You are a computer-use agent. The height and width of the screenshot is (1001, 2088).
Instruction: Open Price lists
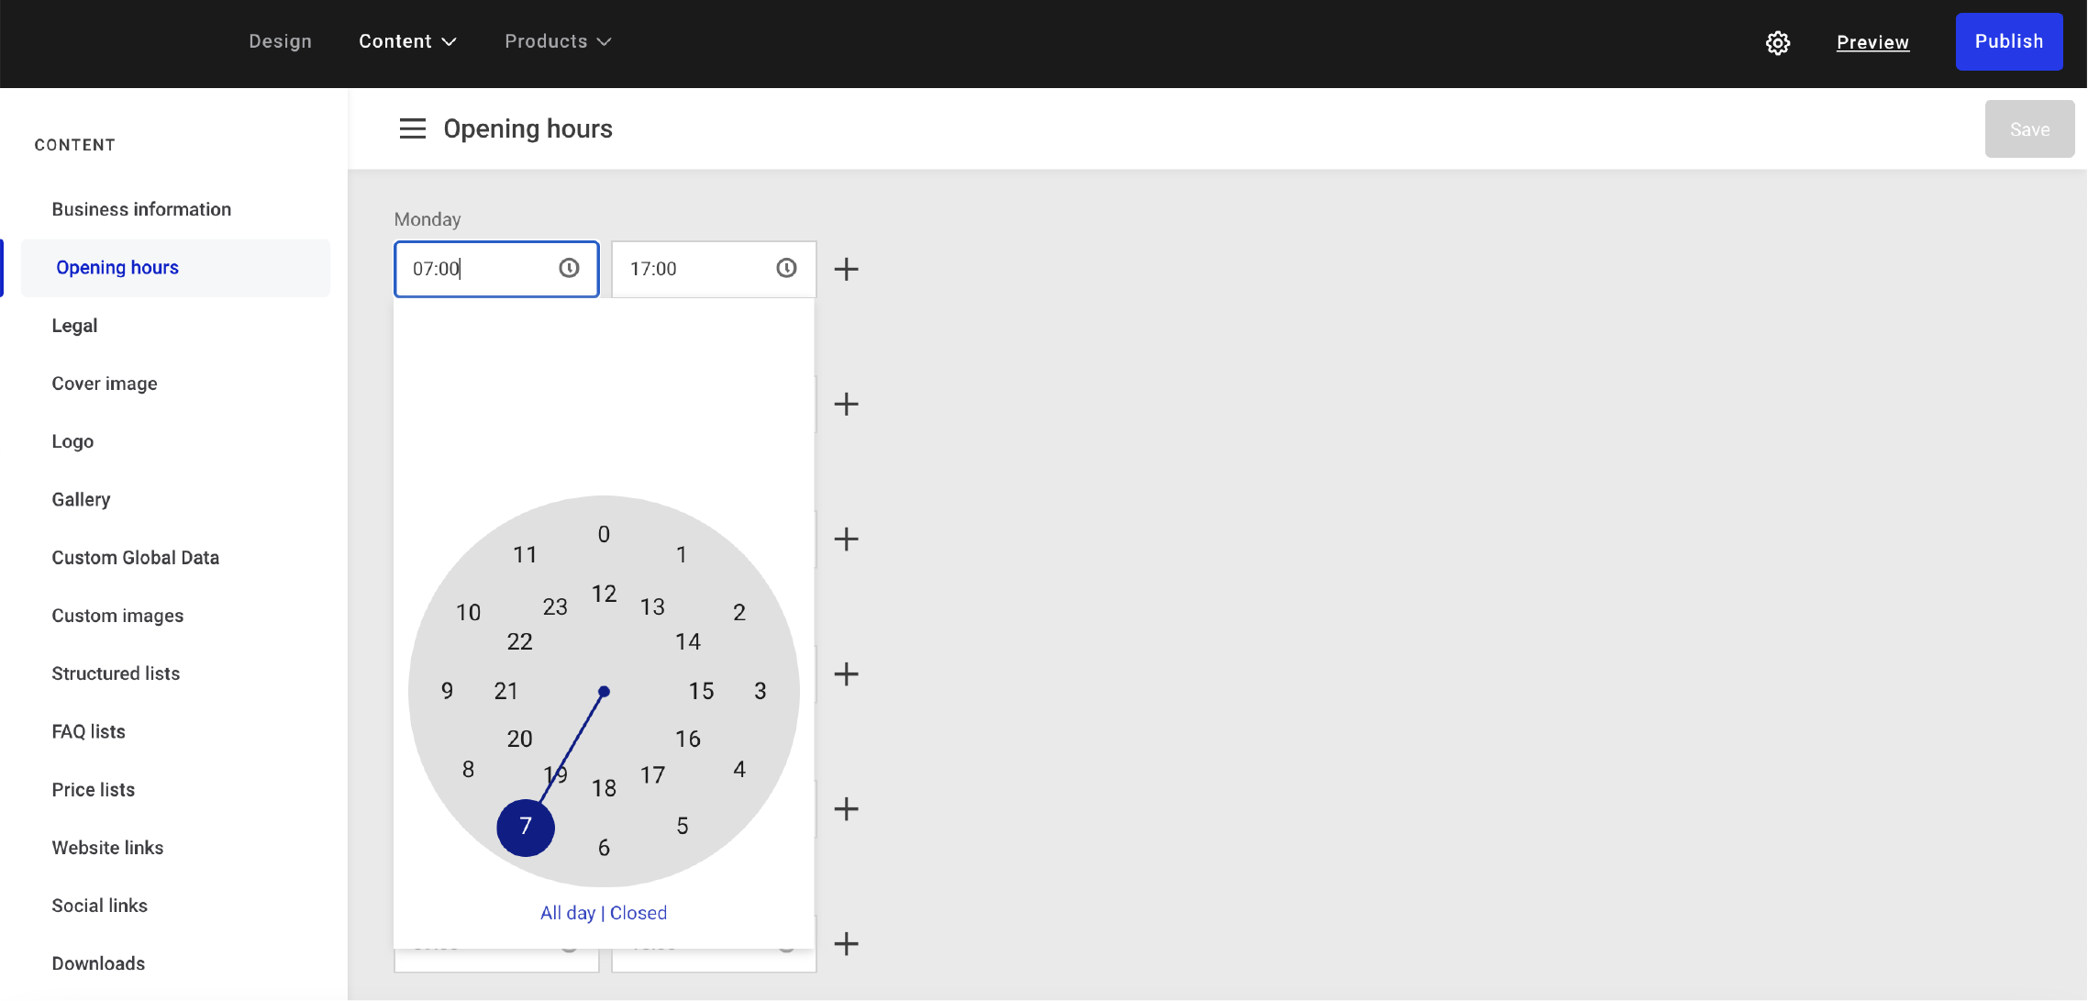[x=93, y=790]
